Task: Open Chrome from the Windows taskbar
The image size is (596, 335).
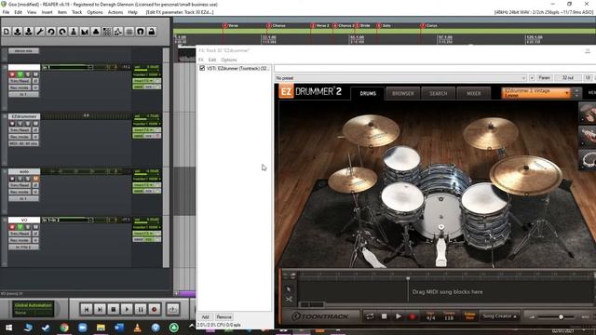Action: point(64,328)
